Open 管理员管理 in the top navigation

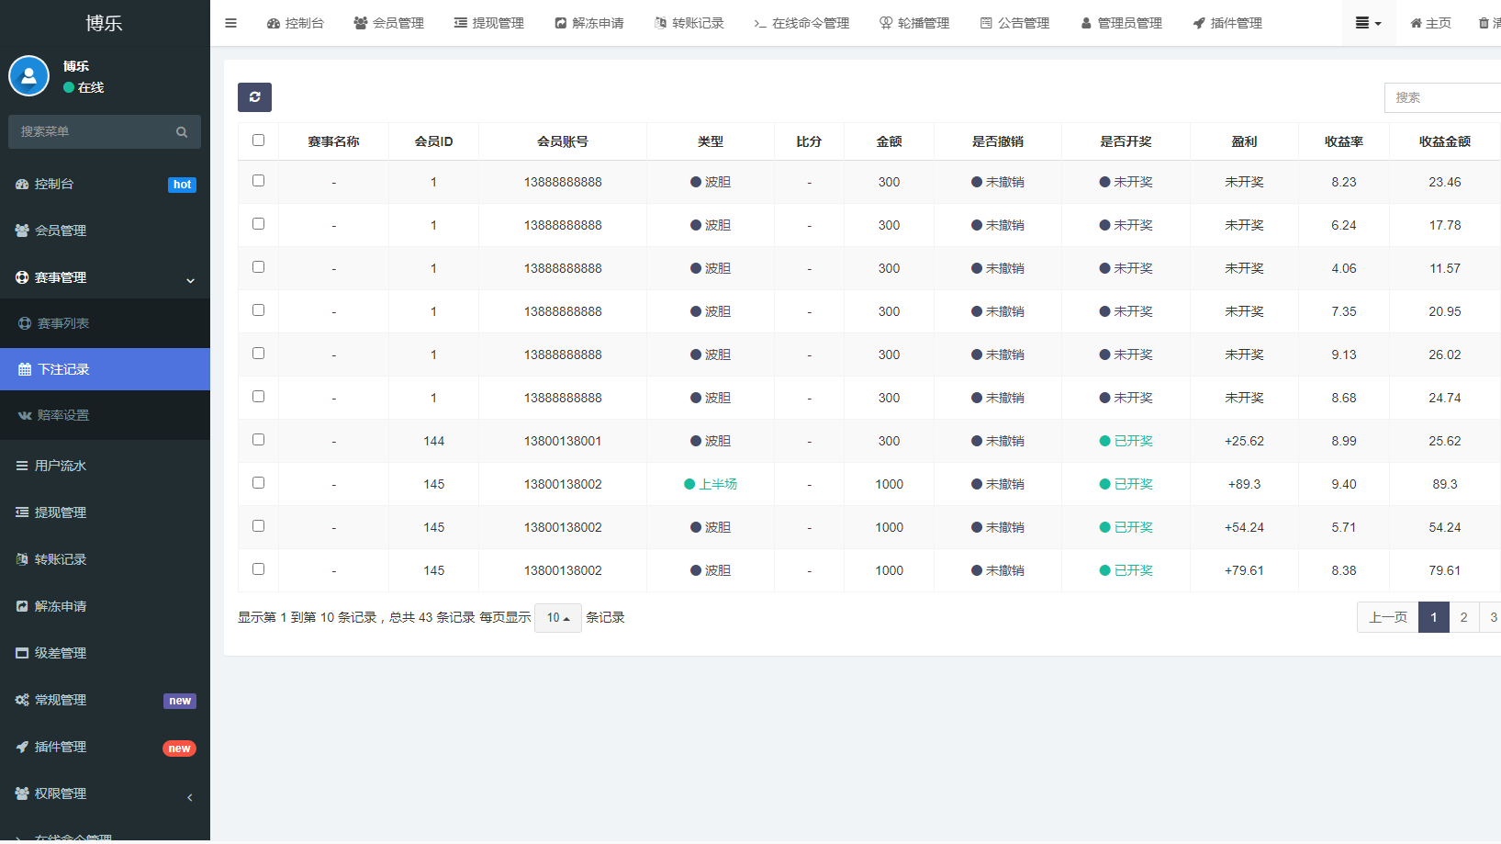(x=1121, y=23)
